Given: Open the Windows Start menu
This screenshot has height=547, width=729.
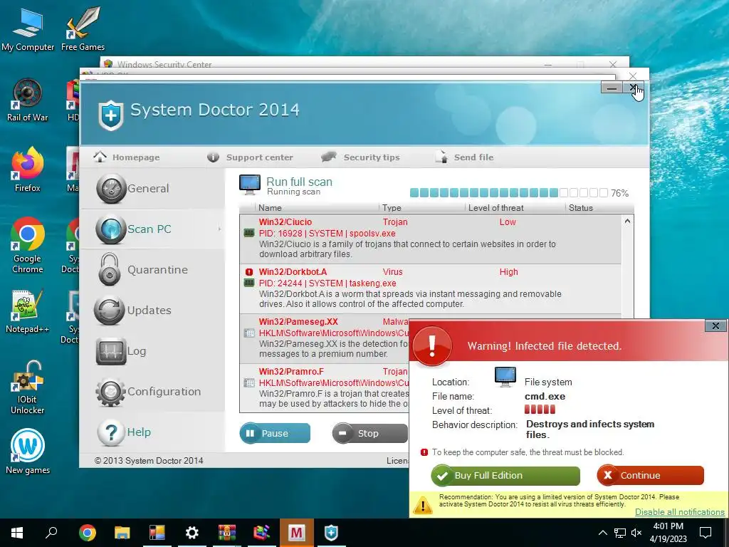Looking at the screenshot, I should click(x=17, y=533).
